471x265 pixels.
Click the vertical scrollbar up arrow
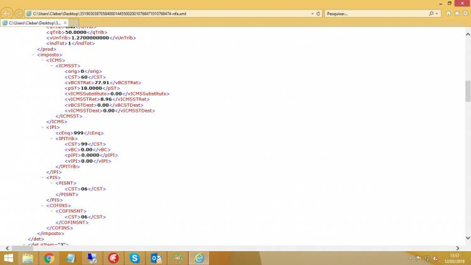(468, 35)
